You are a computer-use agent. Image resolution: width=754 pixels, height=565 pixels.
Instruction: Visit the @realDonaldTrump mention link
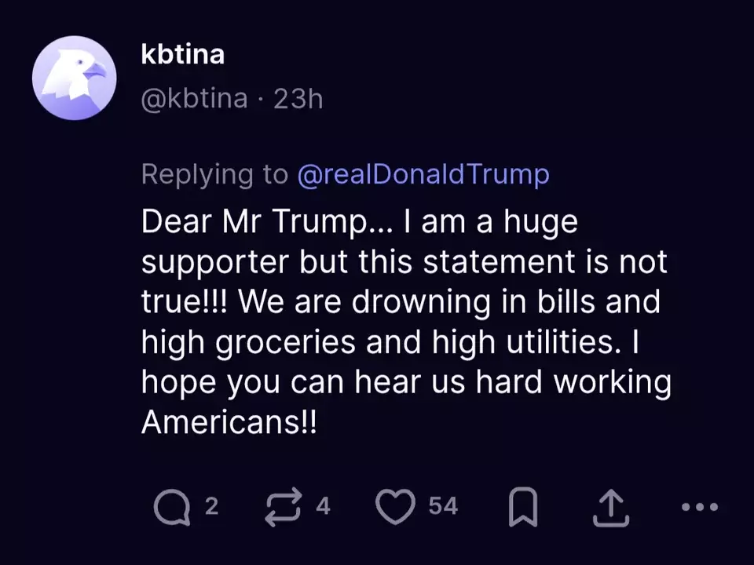point(423,174)
